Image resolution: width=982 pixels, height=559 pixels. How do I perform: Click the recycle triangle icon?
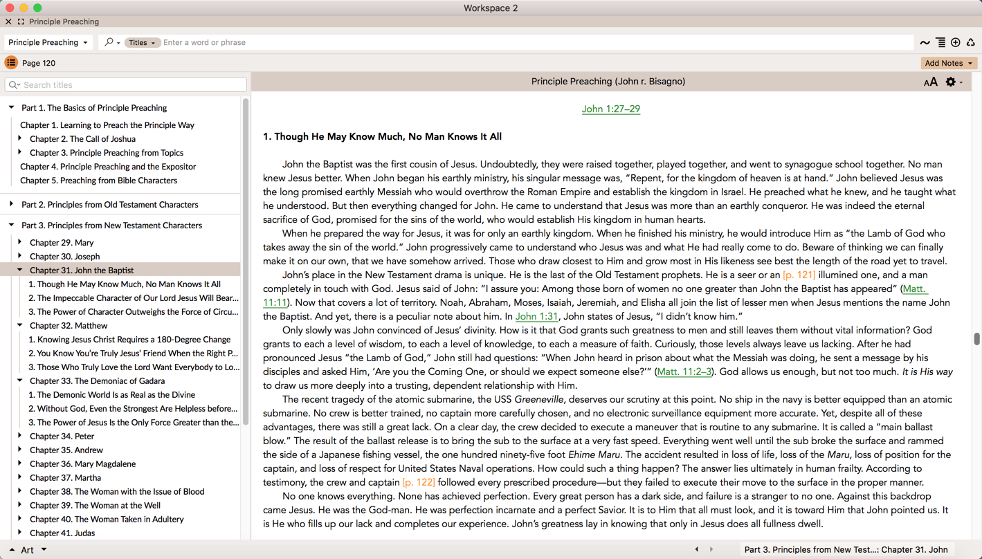click(x=971, y=43)
